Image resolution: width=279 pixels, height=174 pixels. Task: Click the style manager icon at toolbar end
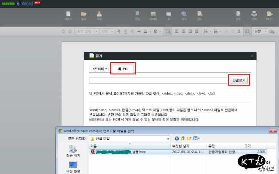coord(272,32)
